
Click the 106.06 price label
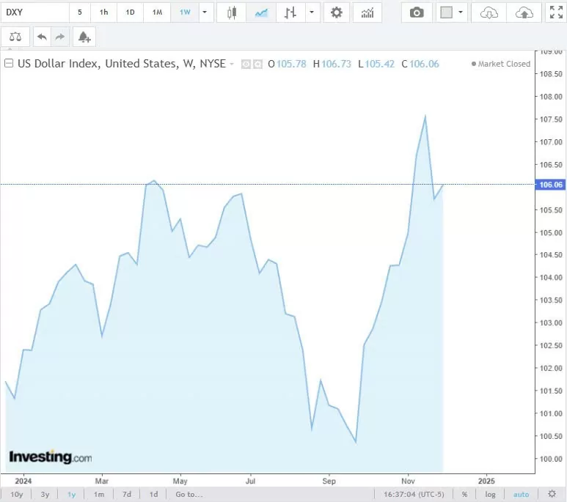click(550, 185)
